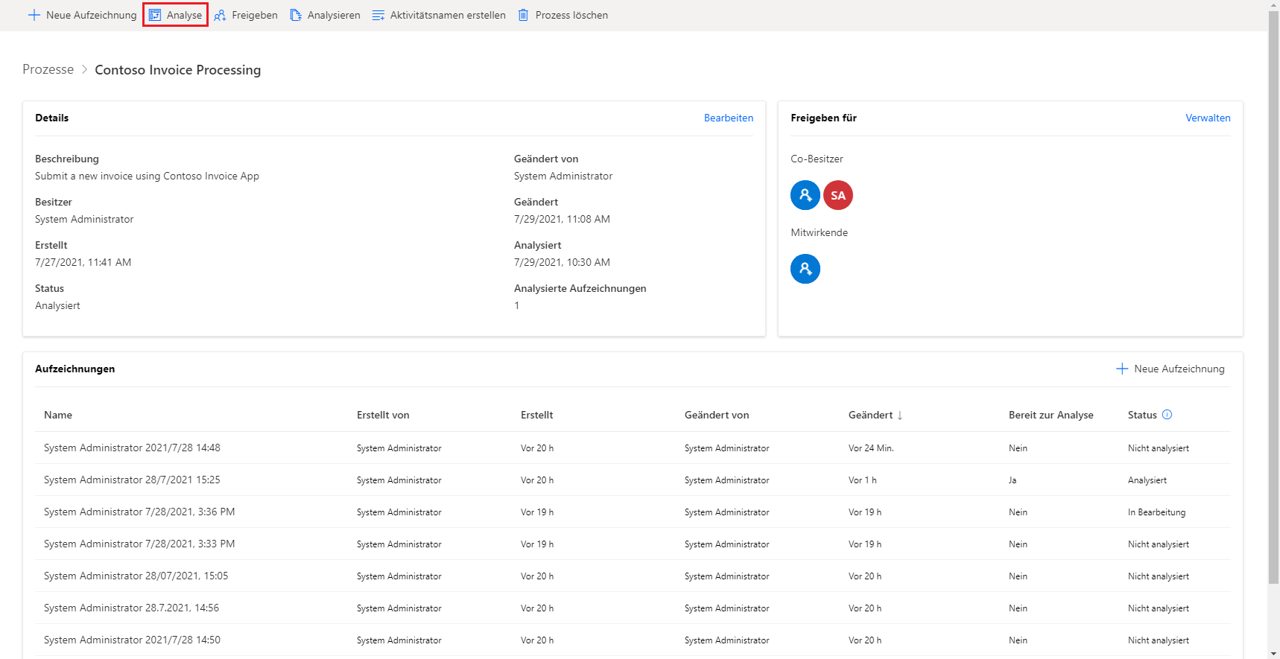Open Verwalten in Freigeben für card
The image size is (1280, 659).
point(1208,118)
